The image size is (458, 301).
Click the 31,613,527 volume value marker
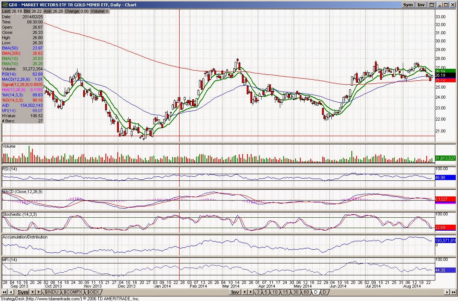click(x=445, y=158)
